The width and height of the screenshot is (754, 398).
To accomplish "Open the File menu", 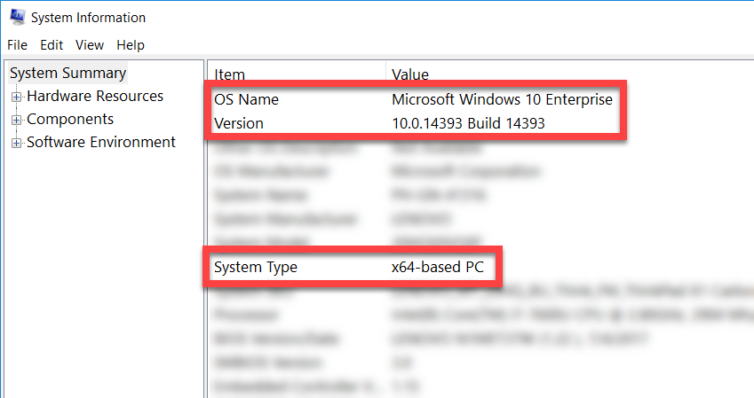I will (17, 45).
